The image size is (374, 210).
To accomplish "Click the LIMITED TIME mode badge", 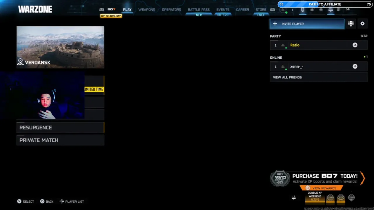I will [94, 89].
